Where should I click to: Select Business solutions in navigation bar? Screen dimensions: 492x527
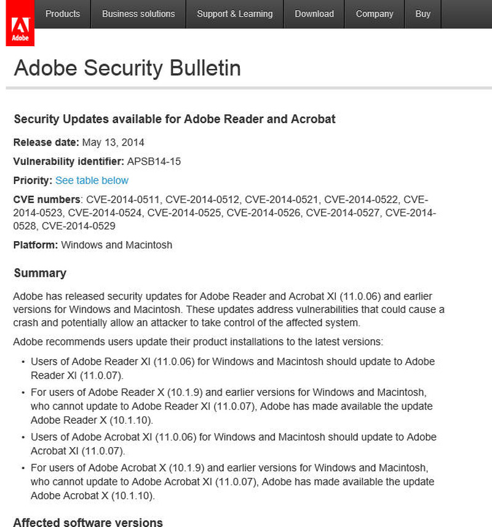point(138,14)
